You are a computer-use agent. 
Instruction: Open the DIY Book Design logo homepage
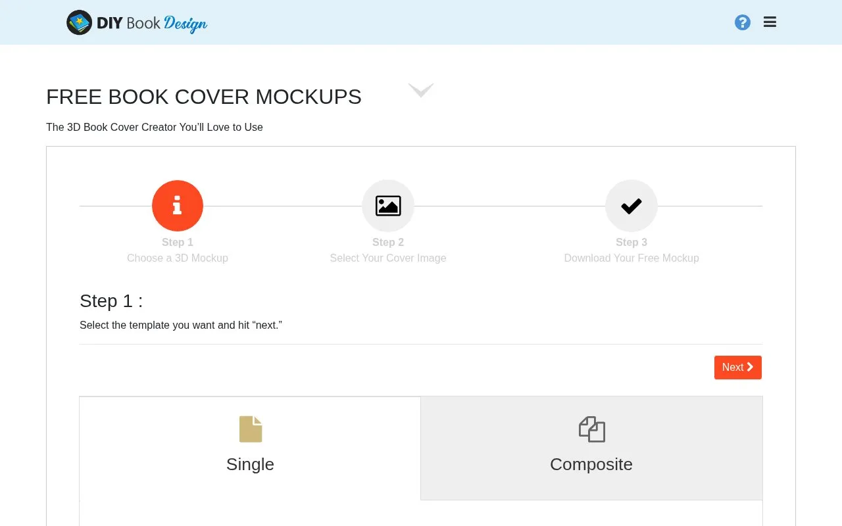coord(137,22)
